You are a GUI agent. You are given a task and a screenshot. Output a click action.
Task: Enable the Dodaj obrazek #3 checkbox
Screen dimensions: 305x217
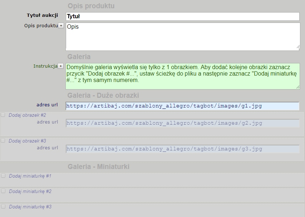[3, 140]
